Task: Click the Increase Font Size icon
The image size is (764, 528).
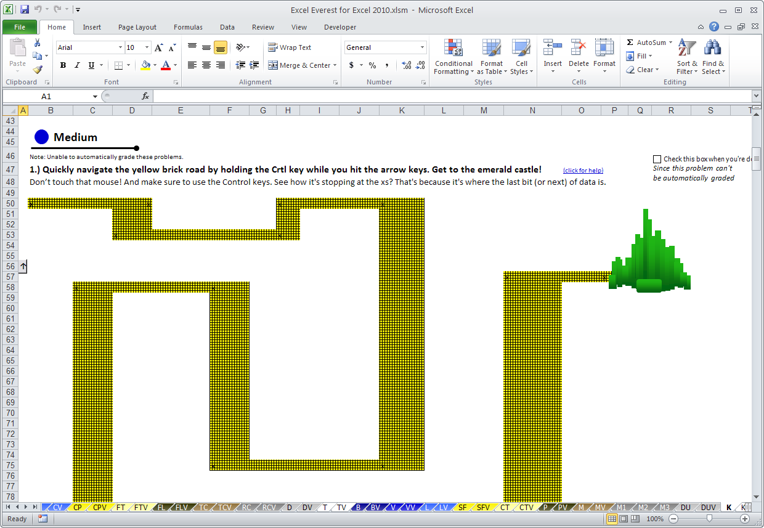Action: tap(159, 47)
